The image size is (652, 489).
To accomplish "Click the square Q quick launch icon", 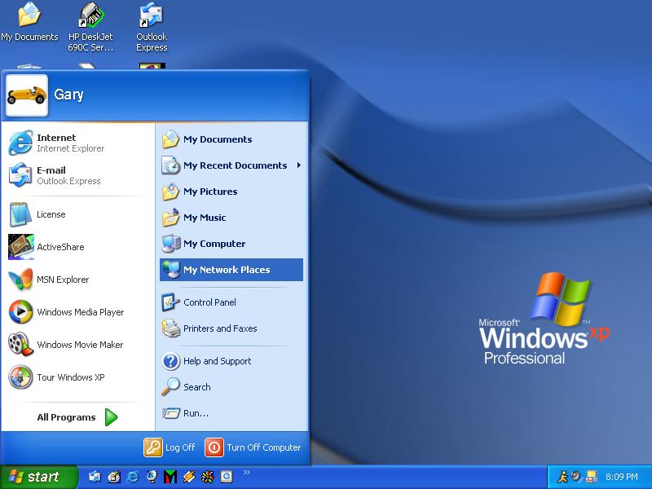I will click(227, 477).
